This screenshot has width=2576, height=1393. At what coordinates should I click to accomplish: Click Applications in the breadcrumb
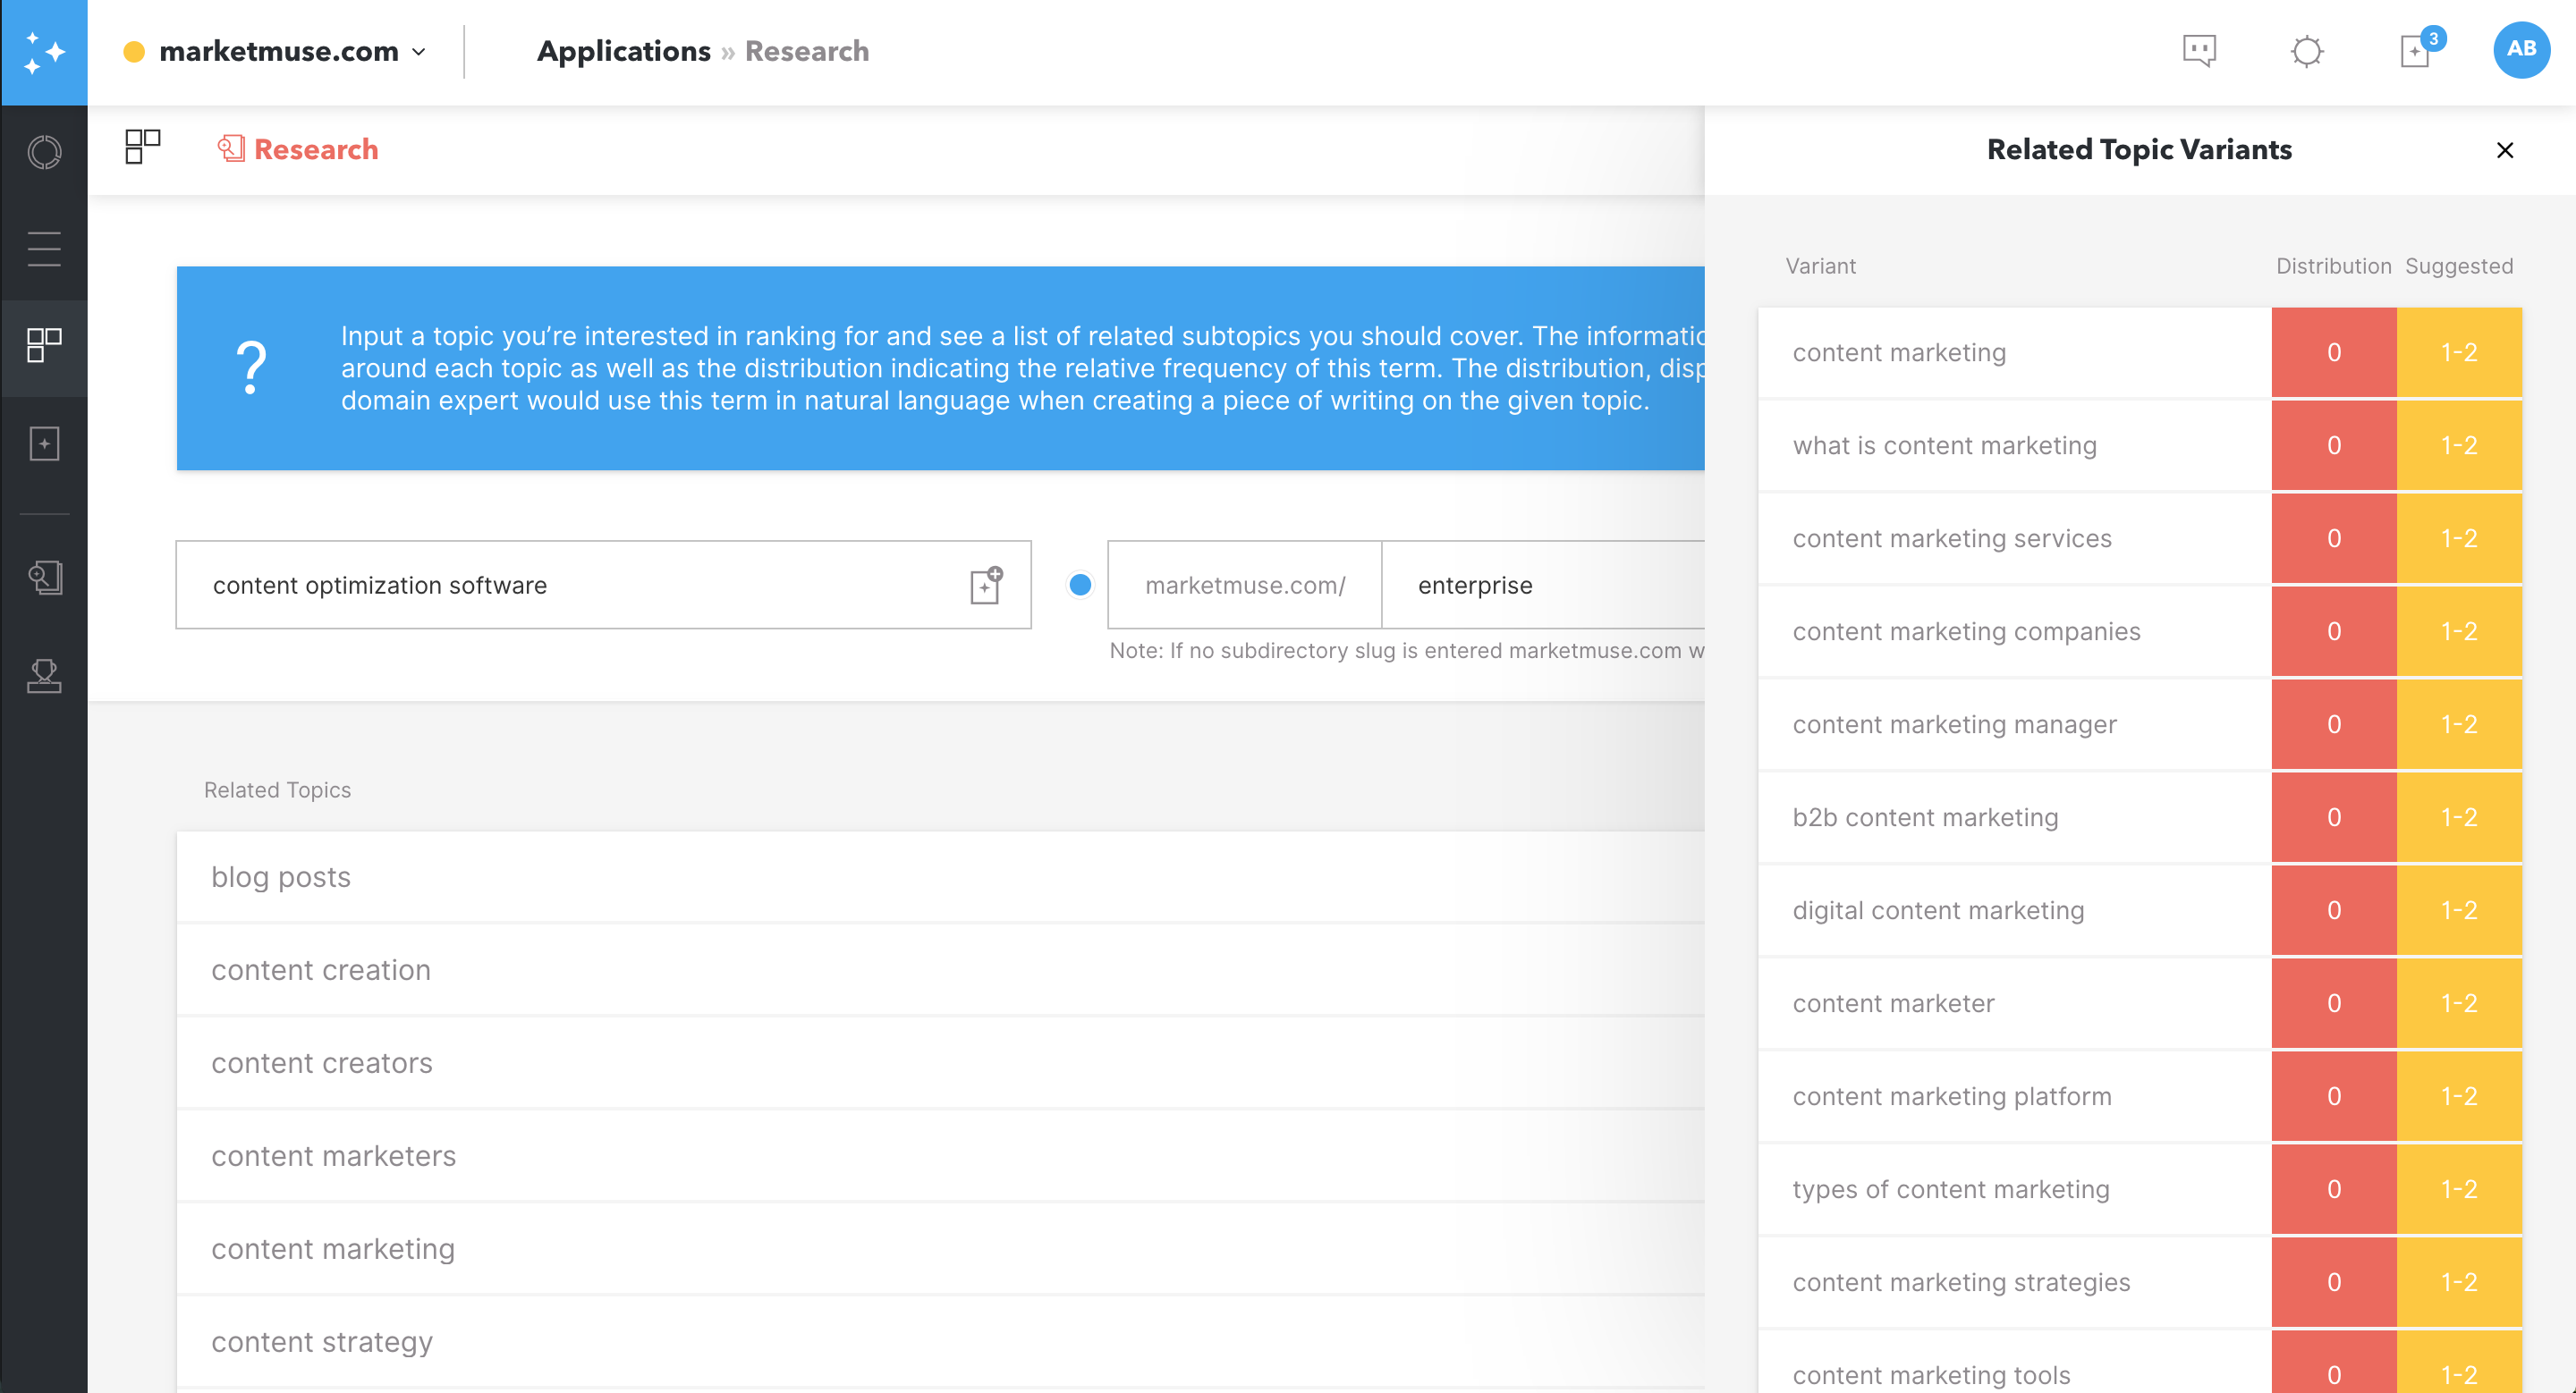(x=623, y=51)
